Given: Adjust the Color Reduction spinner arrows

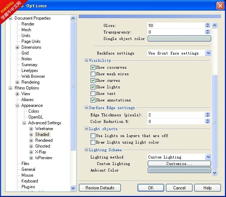Looking at the screenshot, I should [x=207, y=121].
